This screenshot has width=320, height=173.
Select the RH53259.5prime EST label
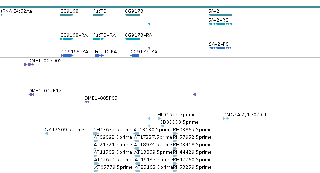point(192,167)
